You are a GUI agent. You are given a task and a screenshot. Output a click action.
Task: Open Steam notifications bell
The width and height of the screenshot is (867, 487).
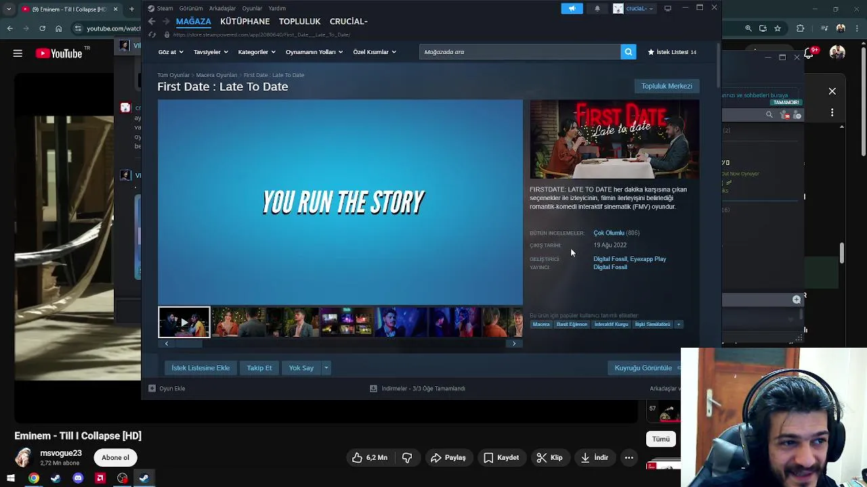click(597, 8)
